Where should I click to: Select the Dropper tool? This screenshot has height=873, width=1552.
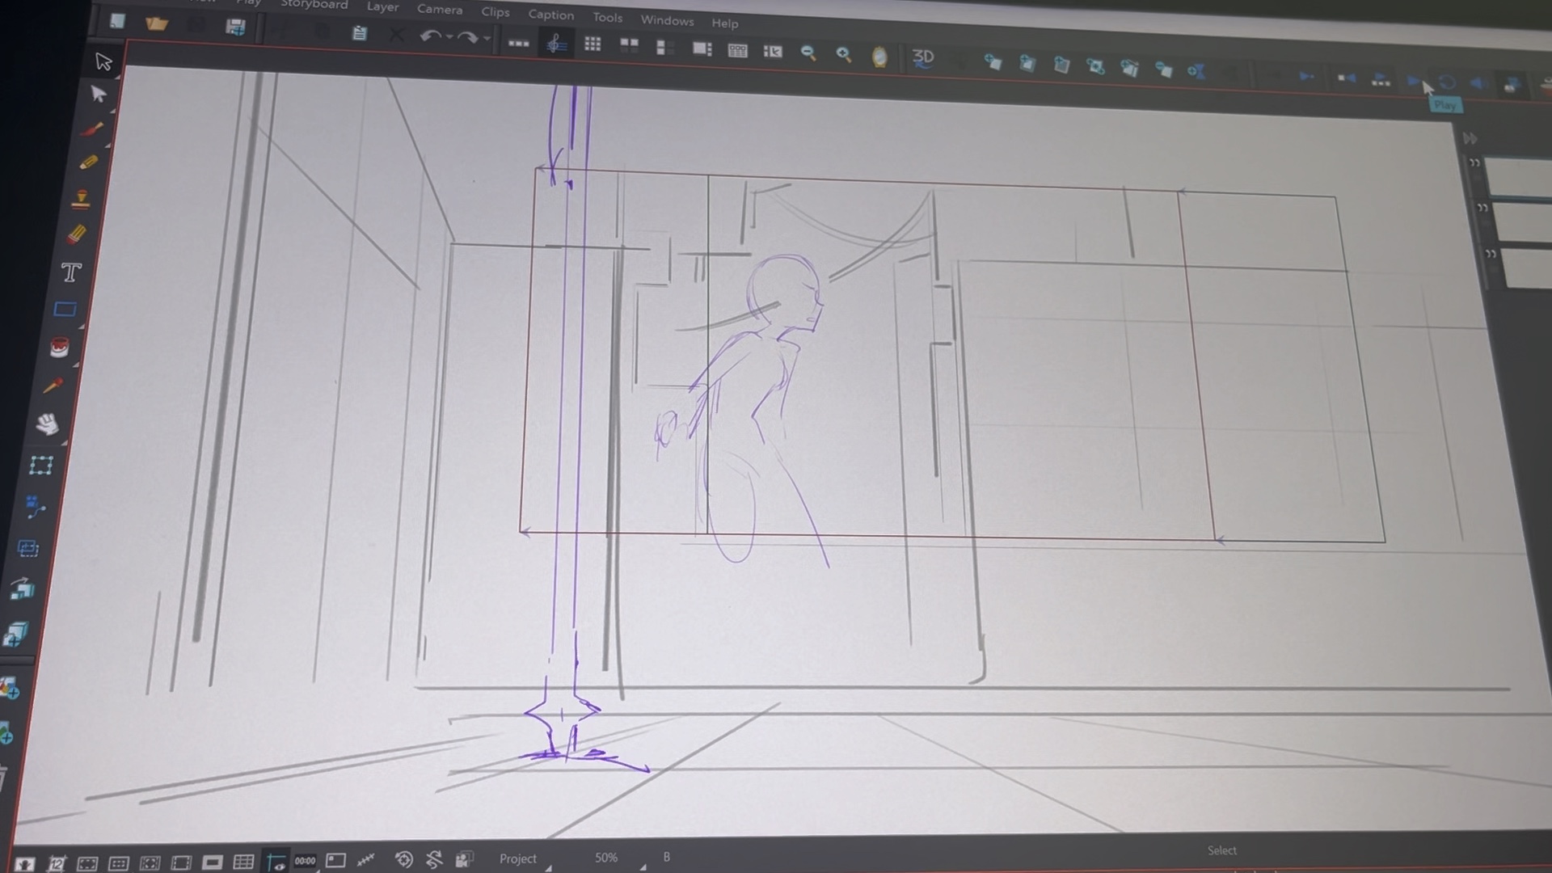(x=53, y=385)
